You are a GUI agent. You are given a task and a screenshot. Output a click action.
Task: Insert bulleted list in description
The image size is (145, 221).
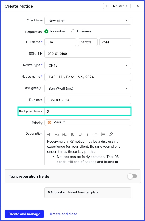click(95, 135)
